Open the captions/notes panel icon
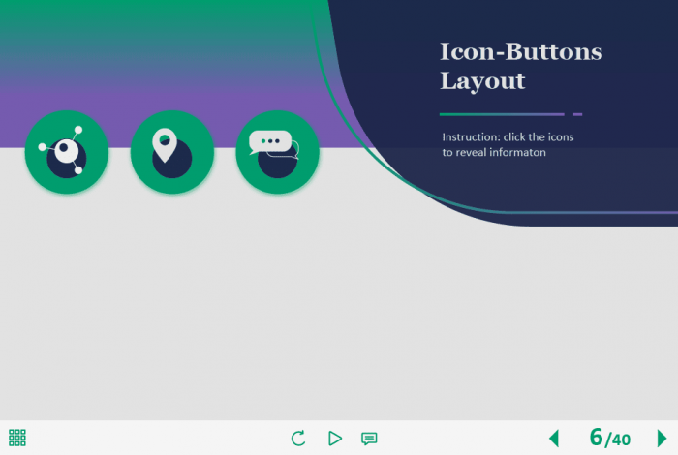Viewport: 678px width, 455px height. (x=369, y=438)
